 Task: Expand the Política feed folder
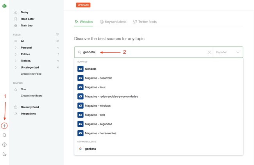(x=16, y=54)
